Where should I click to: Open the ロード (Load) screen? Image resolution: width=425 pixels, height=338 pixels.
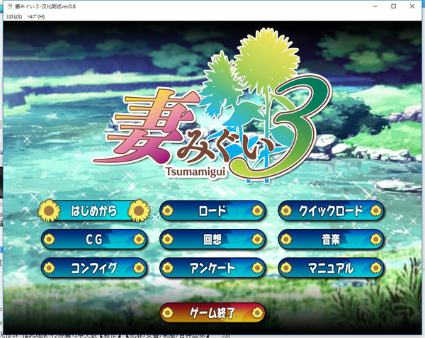(x=212, y=210)
